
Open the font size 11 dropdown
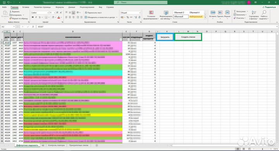tap(55, 13)
